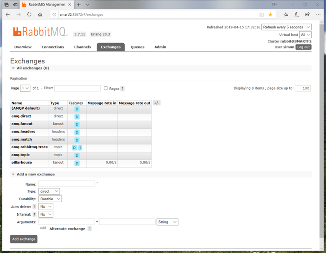Go to the browser Home page icon

tap(40, 15)
